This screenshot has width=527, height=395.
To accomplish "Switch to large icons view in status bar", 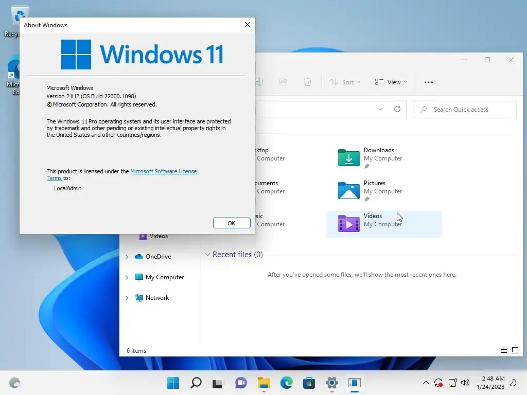I will coord(515,350).
